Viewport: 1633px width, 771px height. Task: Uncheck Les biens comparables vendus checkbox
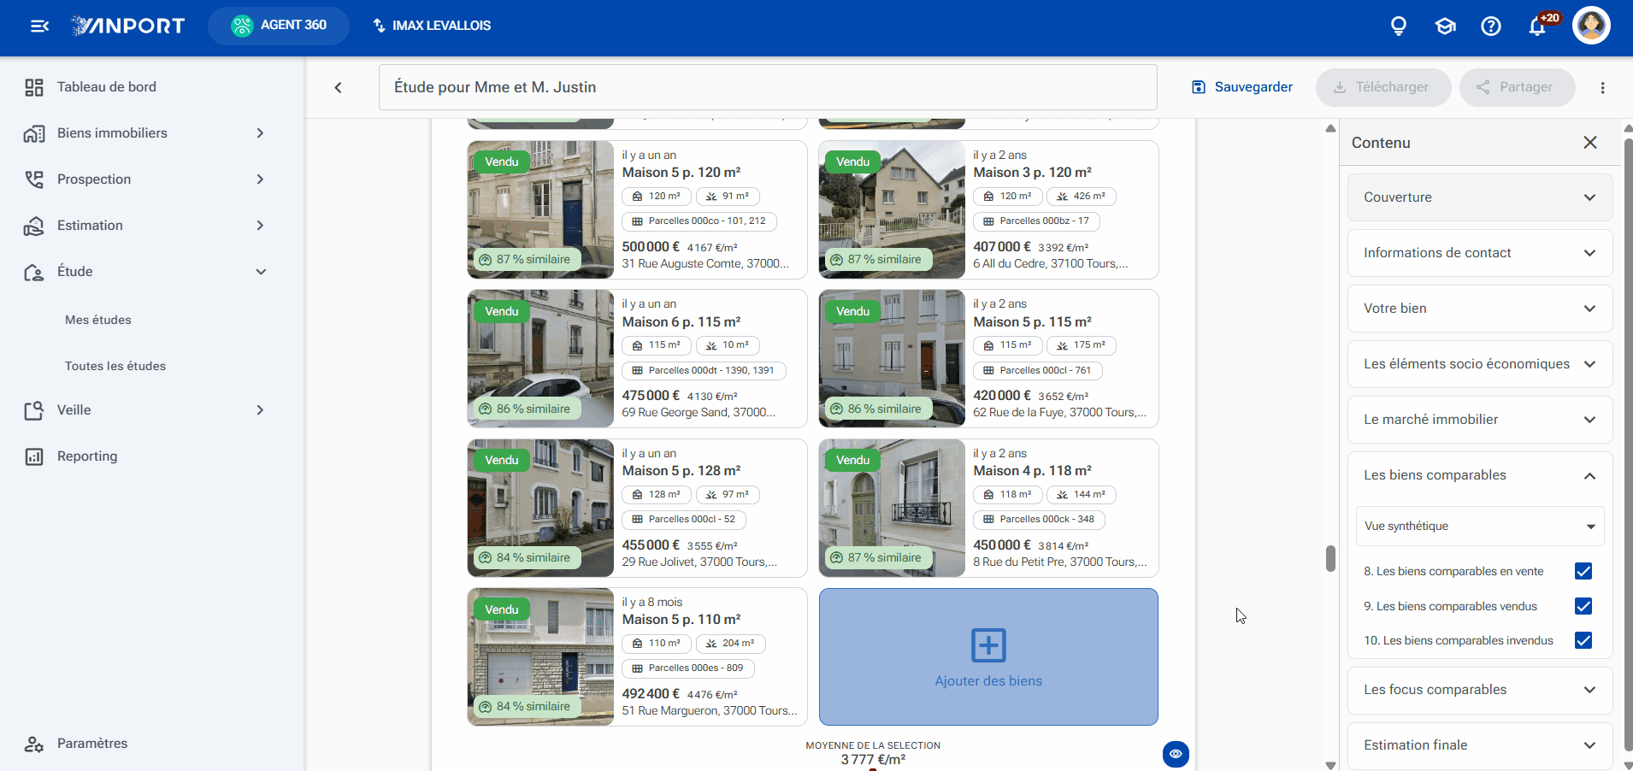point(1583,606)
